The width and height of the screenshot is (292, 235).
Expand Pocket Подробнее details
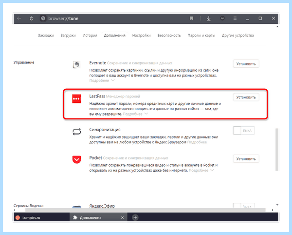pos(201,170)
